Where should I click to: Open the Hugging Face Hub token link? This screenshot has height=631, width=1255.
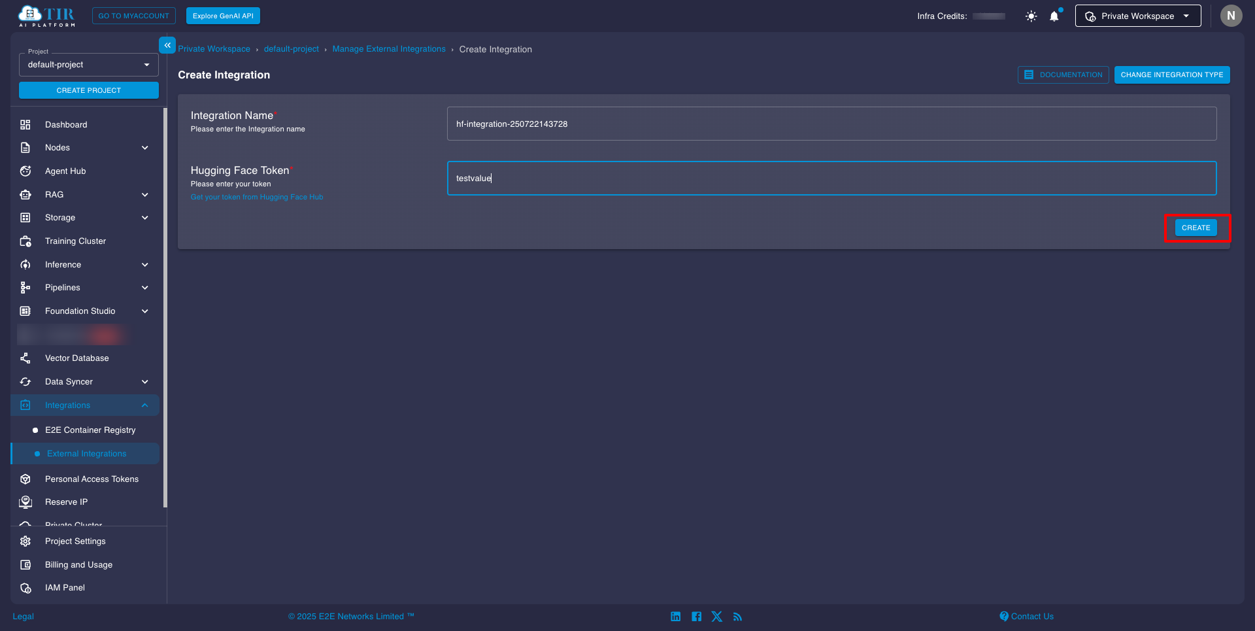pyautogui.click(x=257, y=197)
